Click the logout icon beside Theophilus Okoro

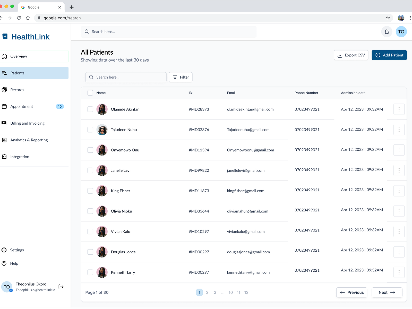pyautogui.click(x=61, y=287)
